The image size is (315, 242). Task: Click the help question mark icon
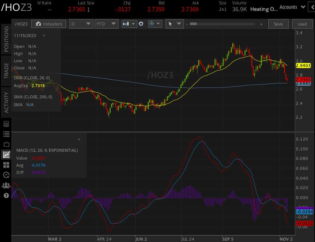(x=6, y=195)
